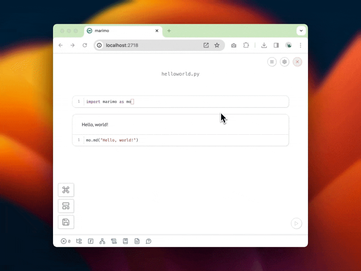Screen dimensions: 361x271
Task: Open the notebook hamburger menu
Action: click(272, 62)
